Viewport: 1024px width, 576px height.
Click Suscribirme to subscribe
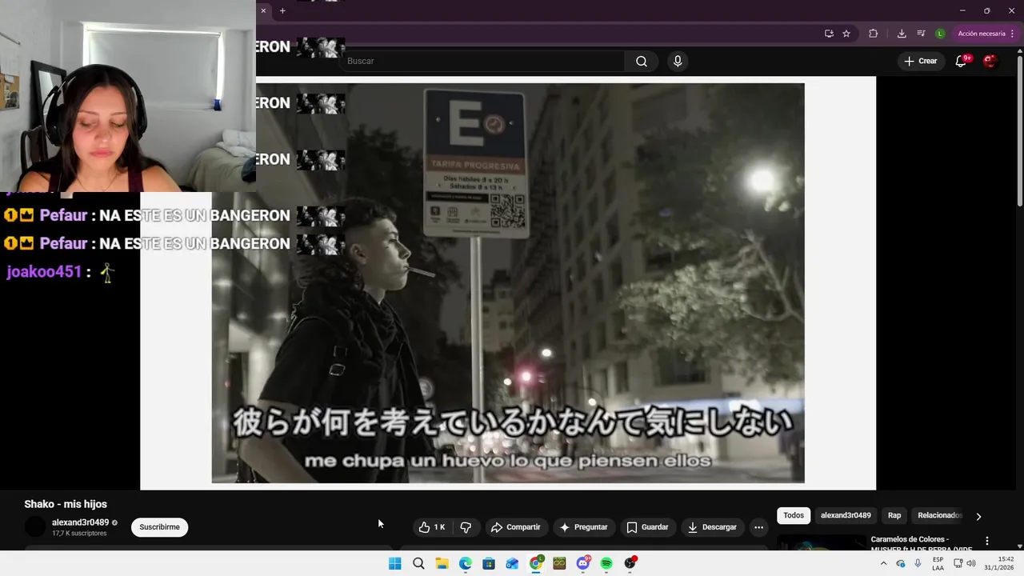pyautogui.click(x=159, y=527)
